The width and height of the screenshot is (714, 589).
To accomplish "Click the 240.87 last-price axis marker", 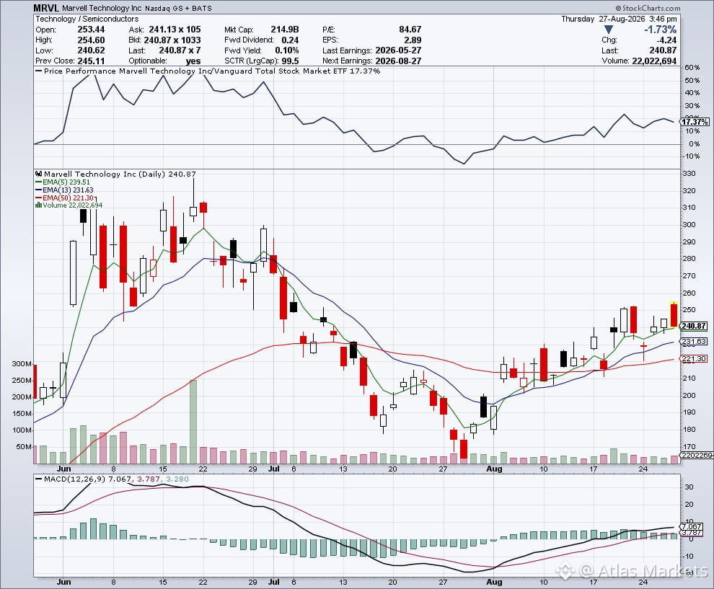I will (694, 326).
